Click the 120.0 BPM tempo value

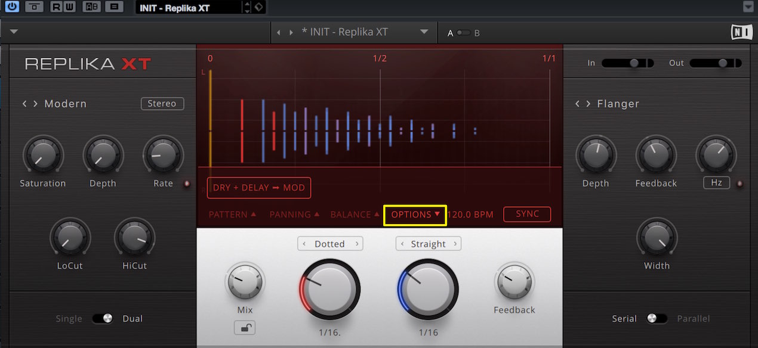click(470, 215)
